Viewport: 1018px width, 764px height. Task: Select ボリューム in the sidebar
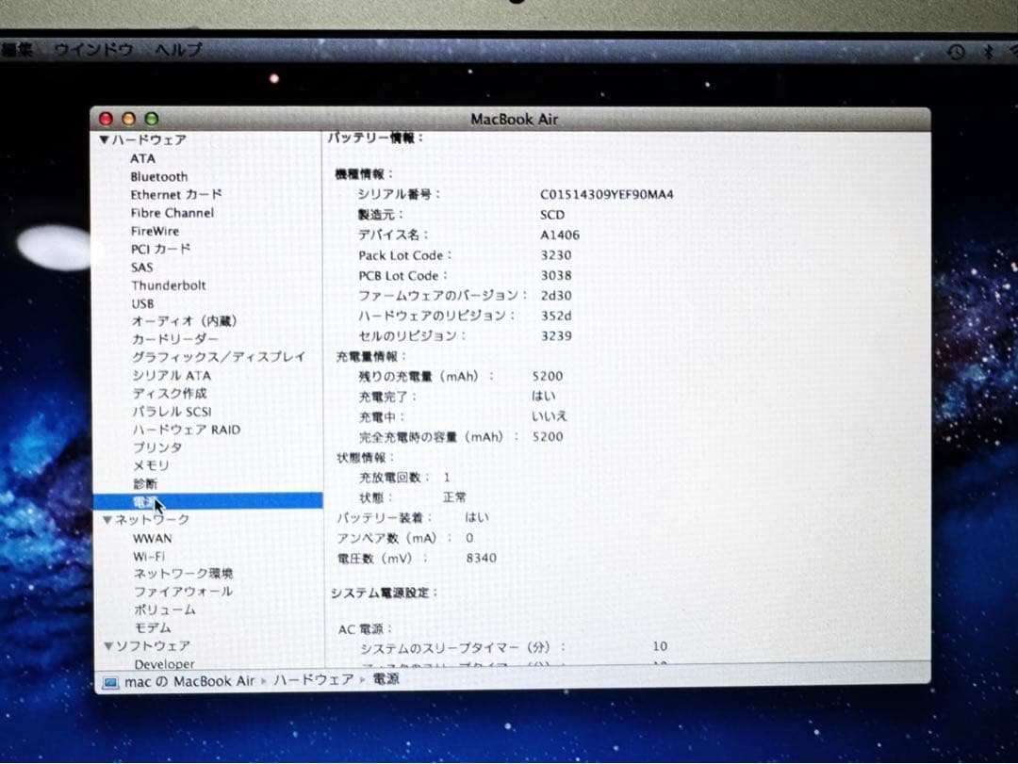(165, 610)
